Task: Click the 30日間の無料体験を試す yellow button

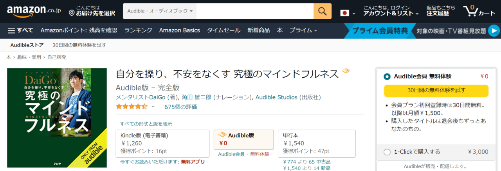Action: (x=436, y=90)
